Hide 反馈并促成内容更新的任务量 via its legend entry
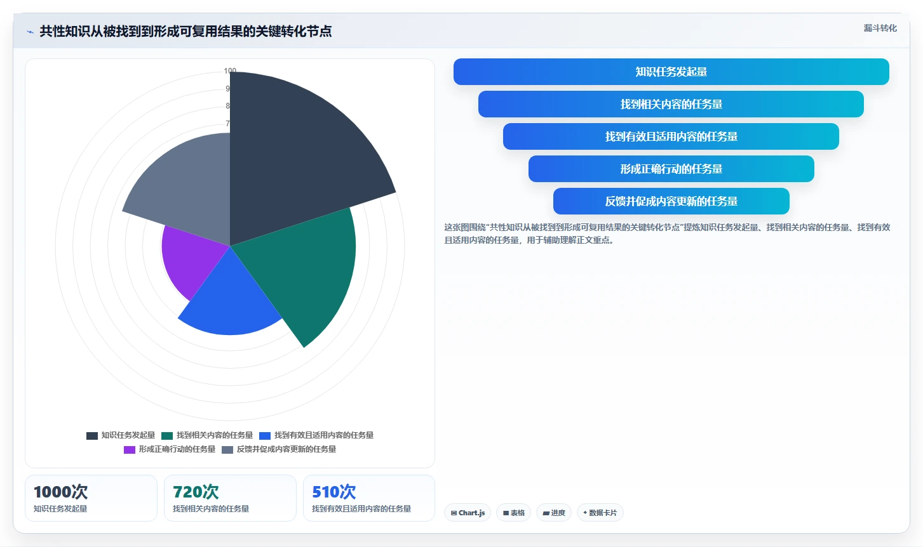 coord(279,449)
